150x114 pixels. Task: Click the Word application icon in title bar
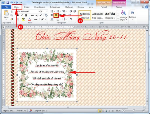tap(3, 2)
